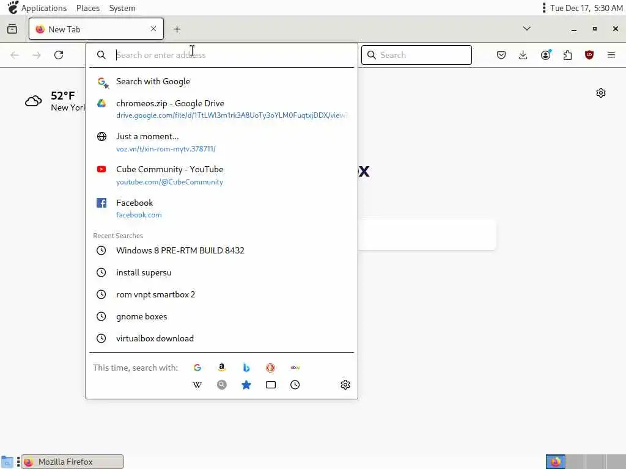Open the Firefox account menu

pyautogui.click(x=546, y=55)
